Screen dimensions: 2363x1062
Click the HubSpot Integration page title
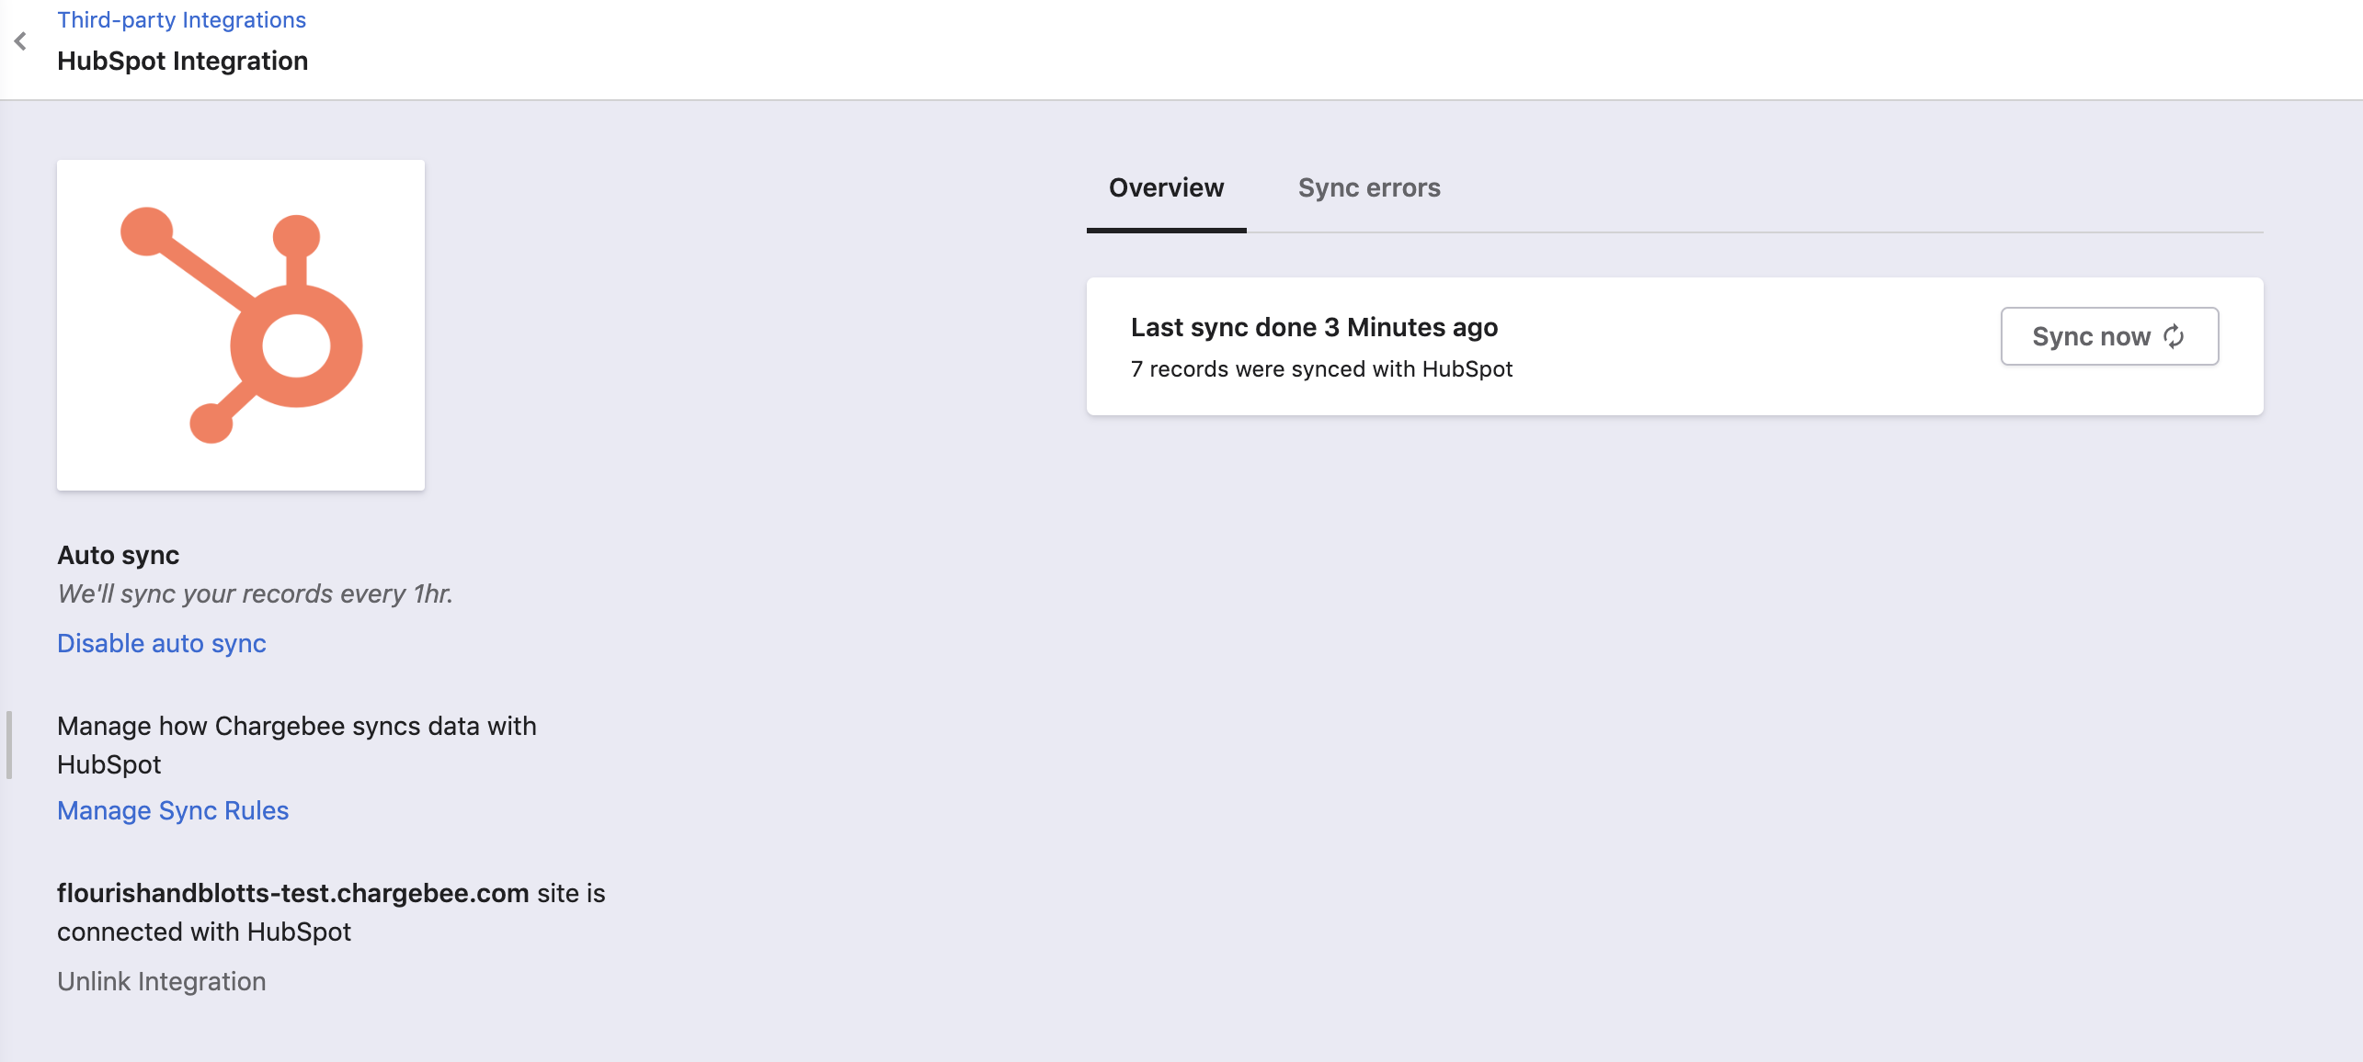click(182, 61)
